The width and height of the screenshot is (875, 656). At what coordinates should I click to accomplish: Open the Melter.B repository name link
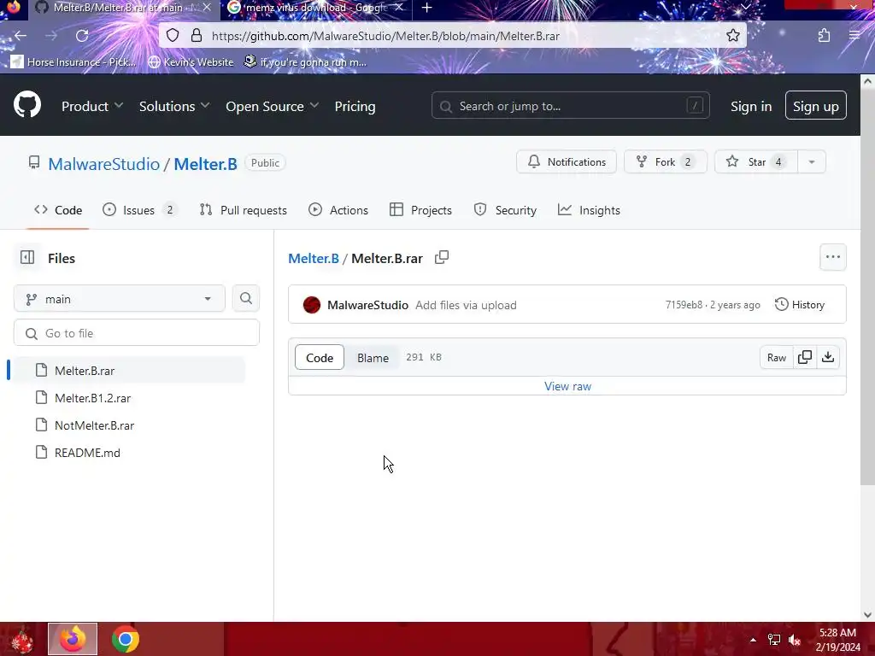(205, 163)
